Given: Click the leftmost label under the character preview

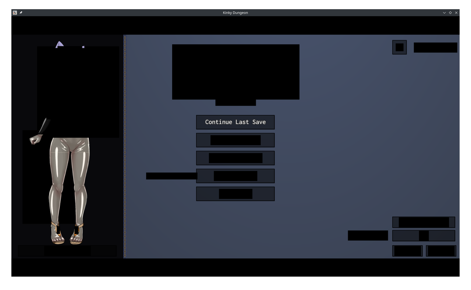Looking at the screenshot, I should pyautogui.click(x=31, y=251).
